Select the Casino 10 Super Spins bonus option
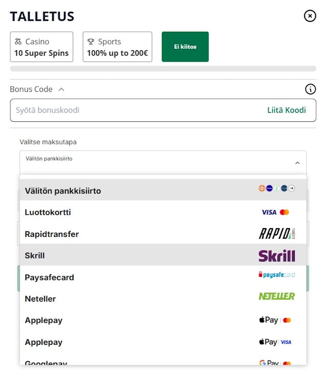This screenshot has width=322, height=373. tap(41, 46)
